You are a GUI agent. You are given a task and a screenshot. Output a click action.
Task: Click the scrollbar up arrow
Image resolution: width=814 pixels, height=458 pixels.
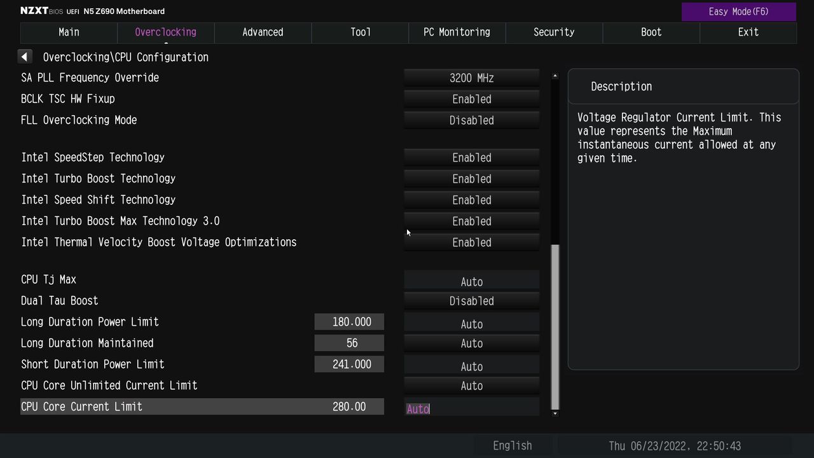555,76
